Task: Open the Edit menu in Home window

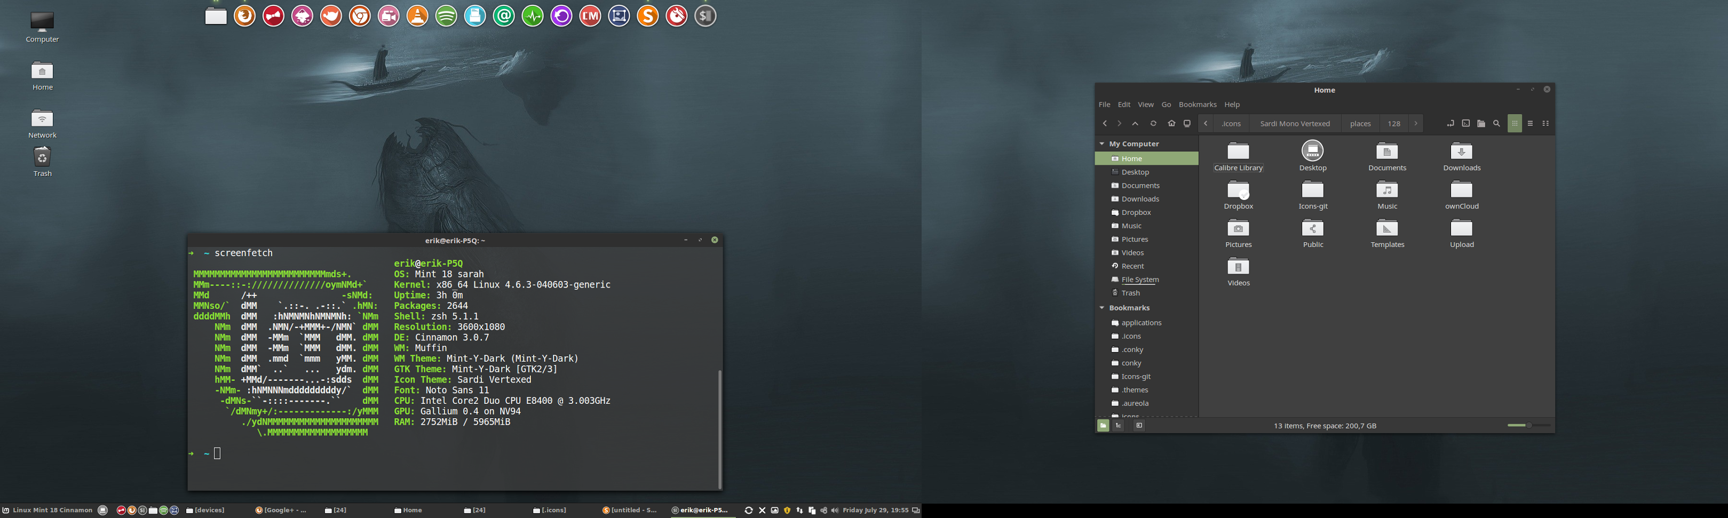Action: coord(1124,105)
